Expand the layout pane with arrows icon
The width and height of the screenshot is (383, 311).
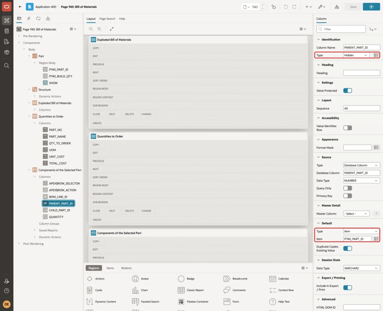[111, 29]
